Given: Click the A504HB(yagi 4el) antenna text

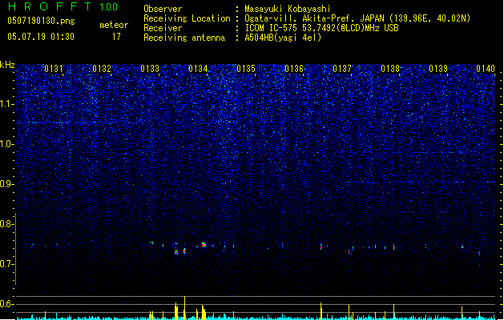Looking at the screenshot, I should [x=283, y=38].
